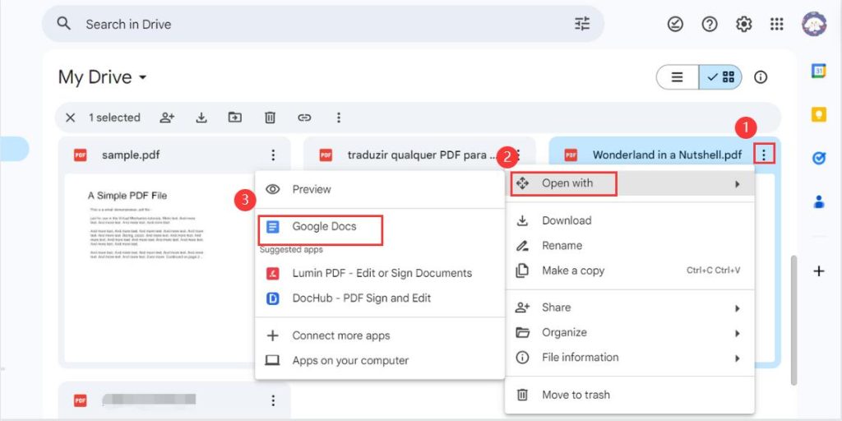The height and width of the screenshot is (421, 842).
Task: Click the Wonderland in a Nutshell.pdf PDF icon
Action: pyautogui.click(x=571, y=155)
